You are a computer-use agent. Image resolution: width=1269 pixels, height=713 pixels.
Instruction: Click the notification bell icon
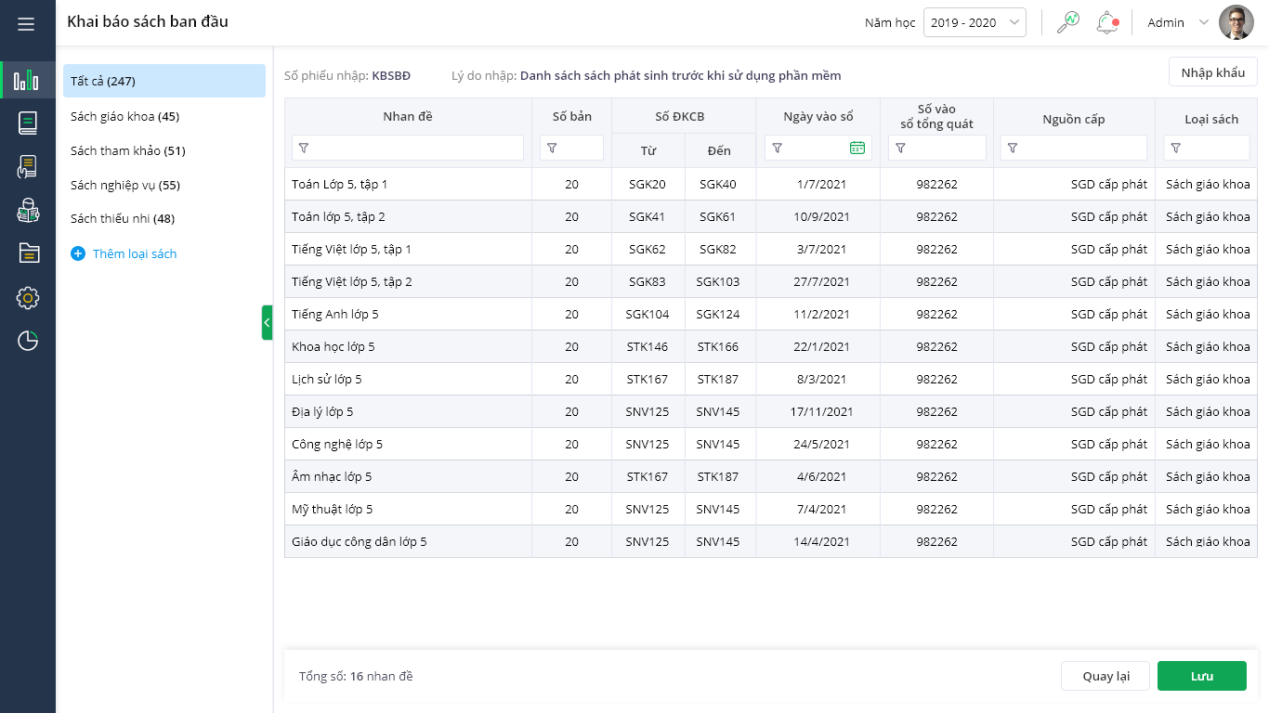pyautogui.click(x=1106, y=23)
